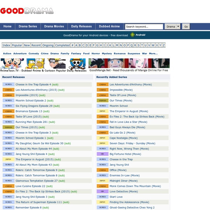Open Enemies In-Law (Movie)

pos(125,175)
